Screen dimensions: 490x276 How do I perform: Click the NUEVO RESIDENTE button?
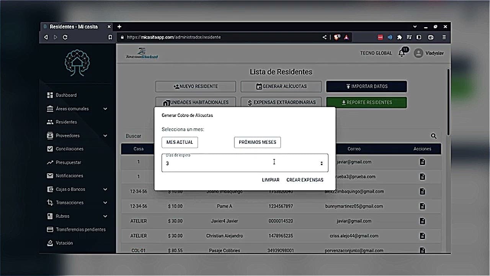(x=195, y=86)
